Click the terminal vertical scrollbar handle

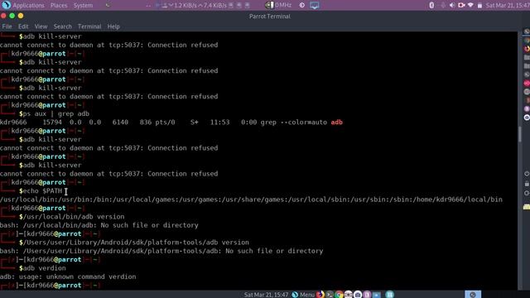click(519, 134)
